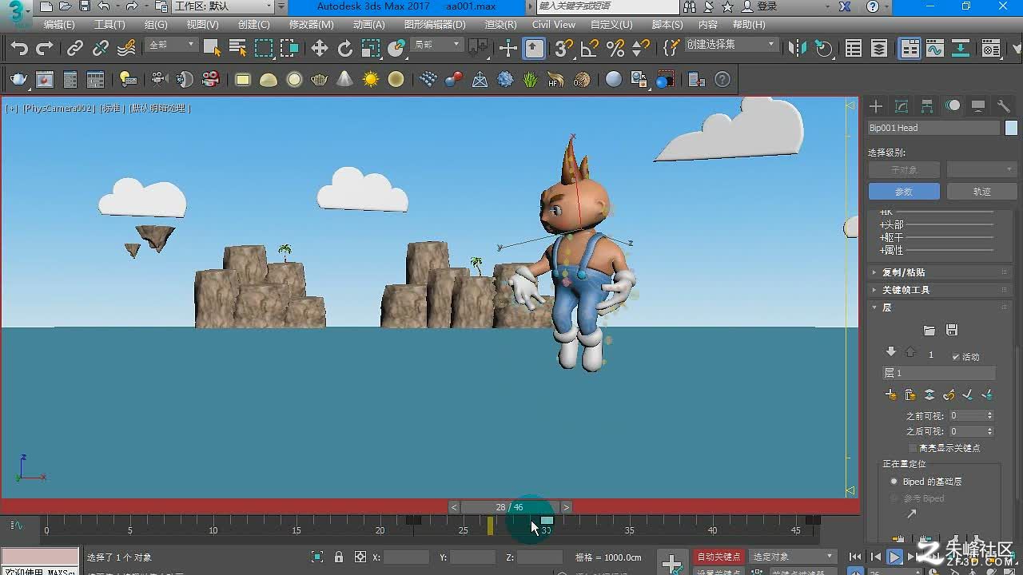This screenshot has width=1023, height=575.
Task: Select the Biped 的基础层 radio option
Action: pyautogui.click(x=894, y=482)
